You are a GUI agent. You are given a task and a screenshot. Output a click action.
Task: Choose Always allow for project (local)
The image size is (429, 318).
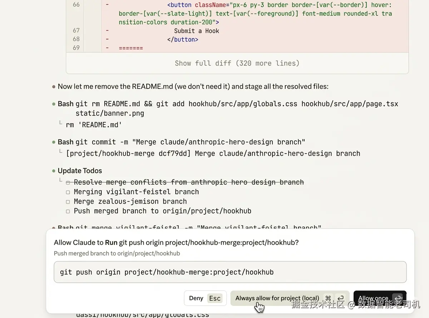pos(290,298)
